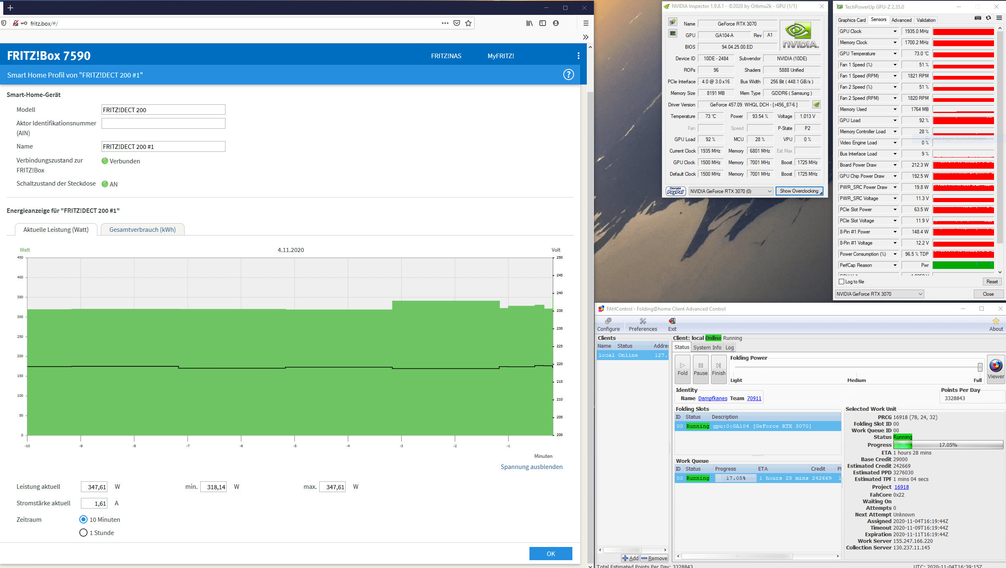Open the Firefox account icon

pyautogui.click(x=556, y=23)
